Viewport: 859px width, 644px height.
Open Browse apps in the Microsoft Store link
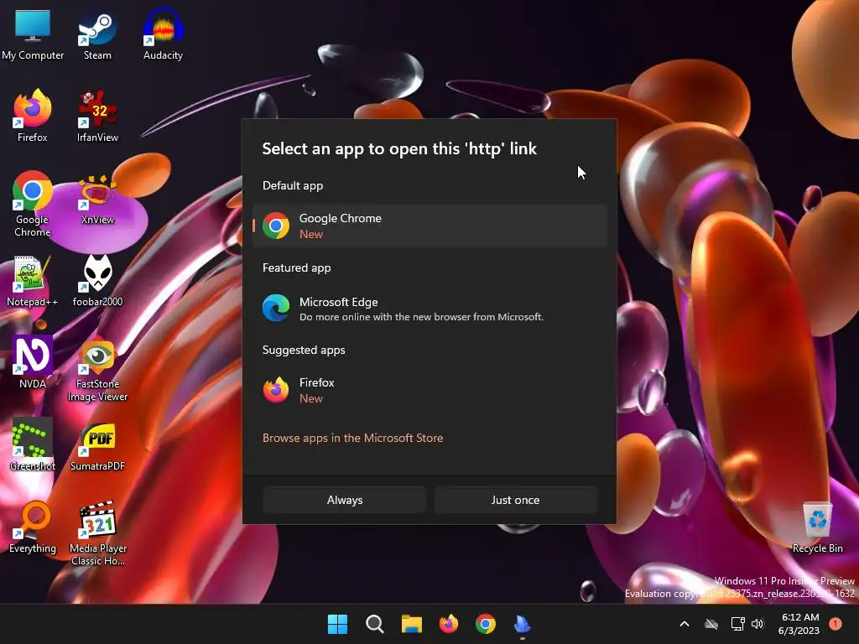coord(353,438)
